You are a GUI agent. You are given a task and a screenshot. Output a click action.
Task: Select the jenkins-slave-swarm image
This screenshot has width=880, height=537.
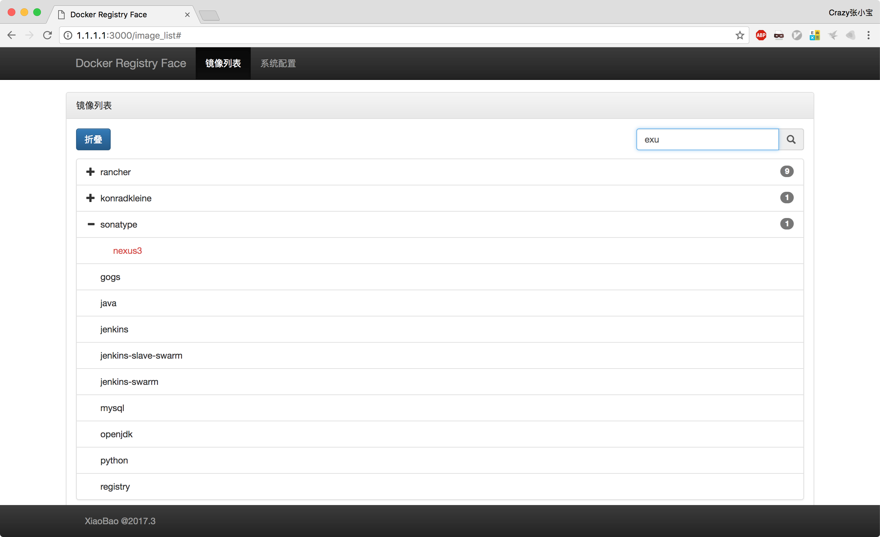(141, 356)
